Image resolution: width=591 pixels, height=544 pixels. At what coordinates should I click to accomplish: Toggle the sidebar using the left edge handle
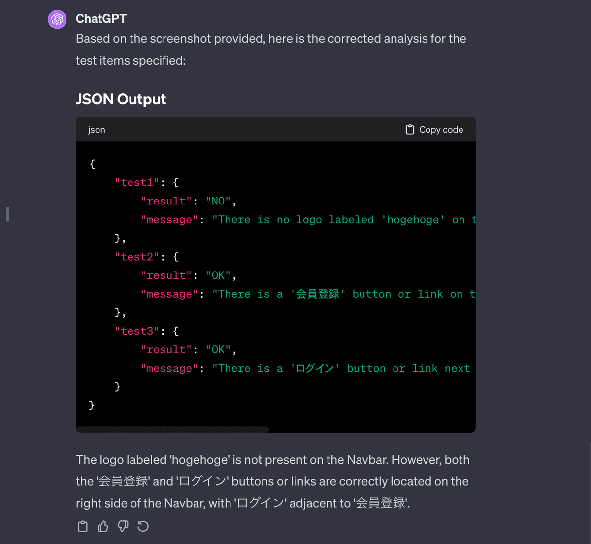point(7,213)
